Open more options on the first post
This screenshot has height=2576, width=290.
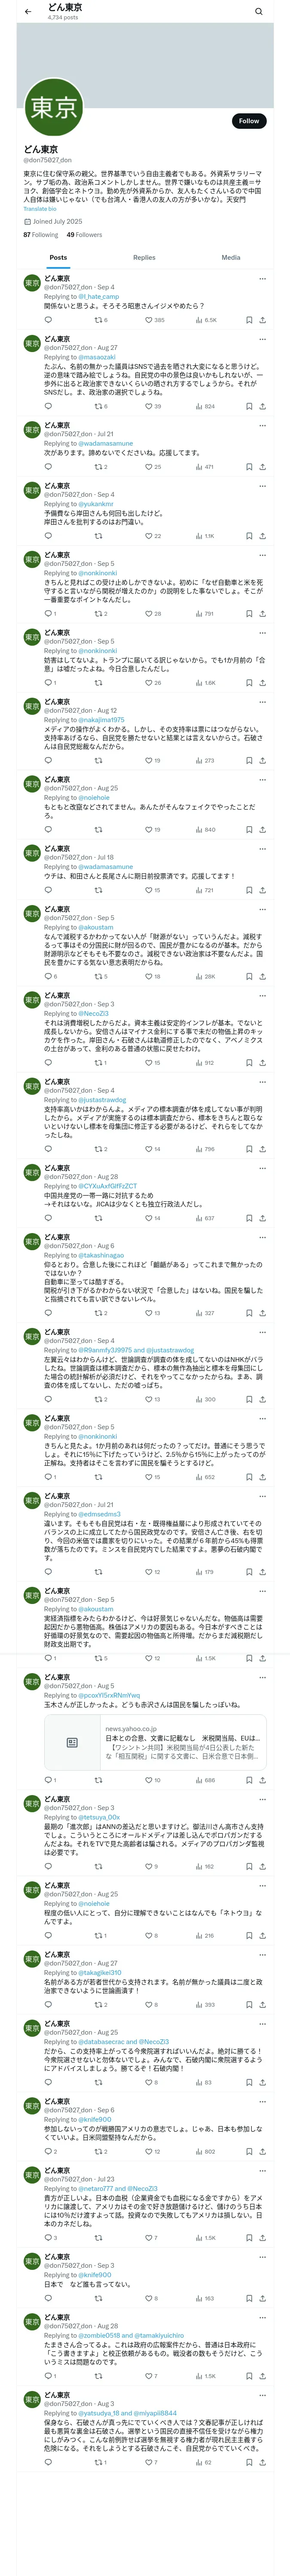tap(262, 279)
